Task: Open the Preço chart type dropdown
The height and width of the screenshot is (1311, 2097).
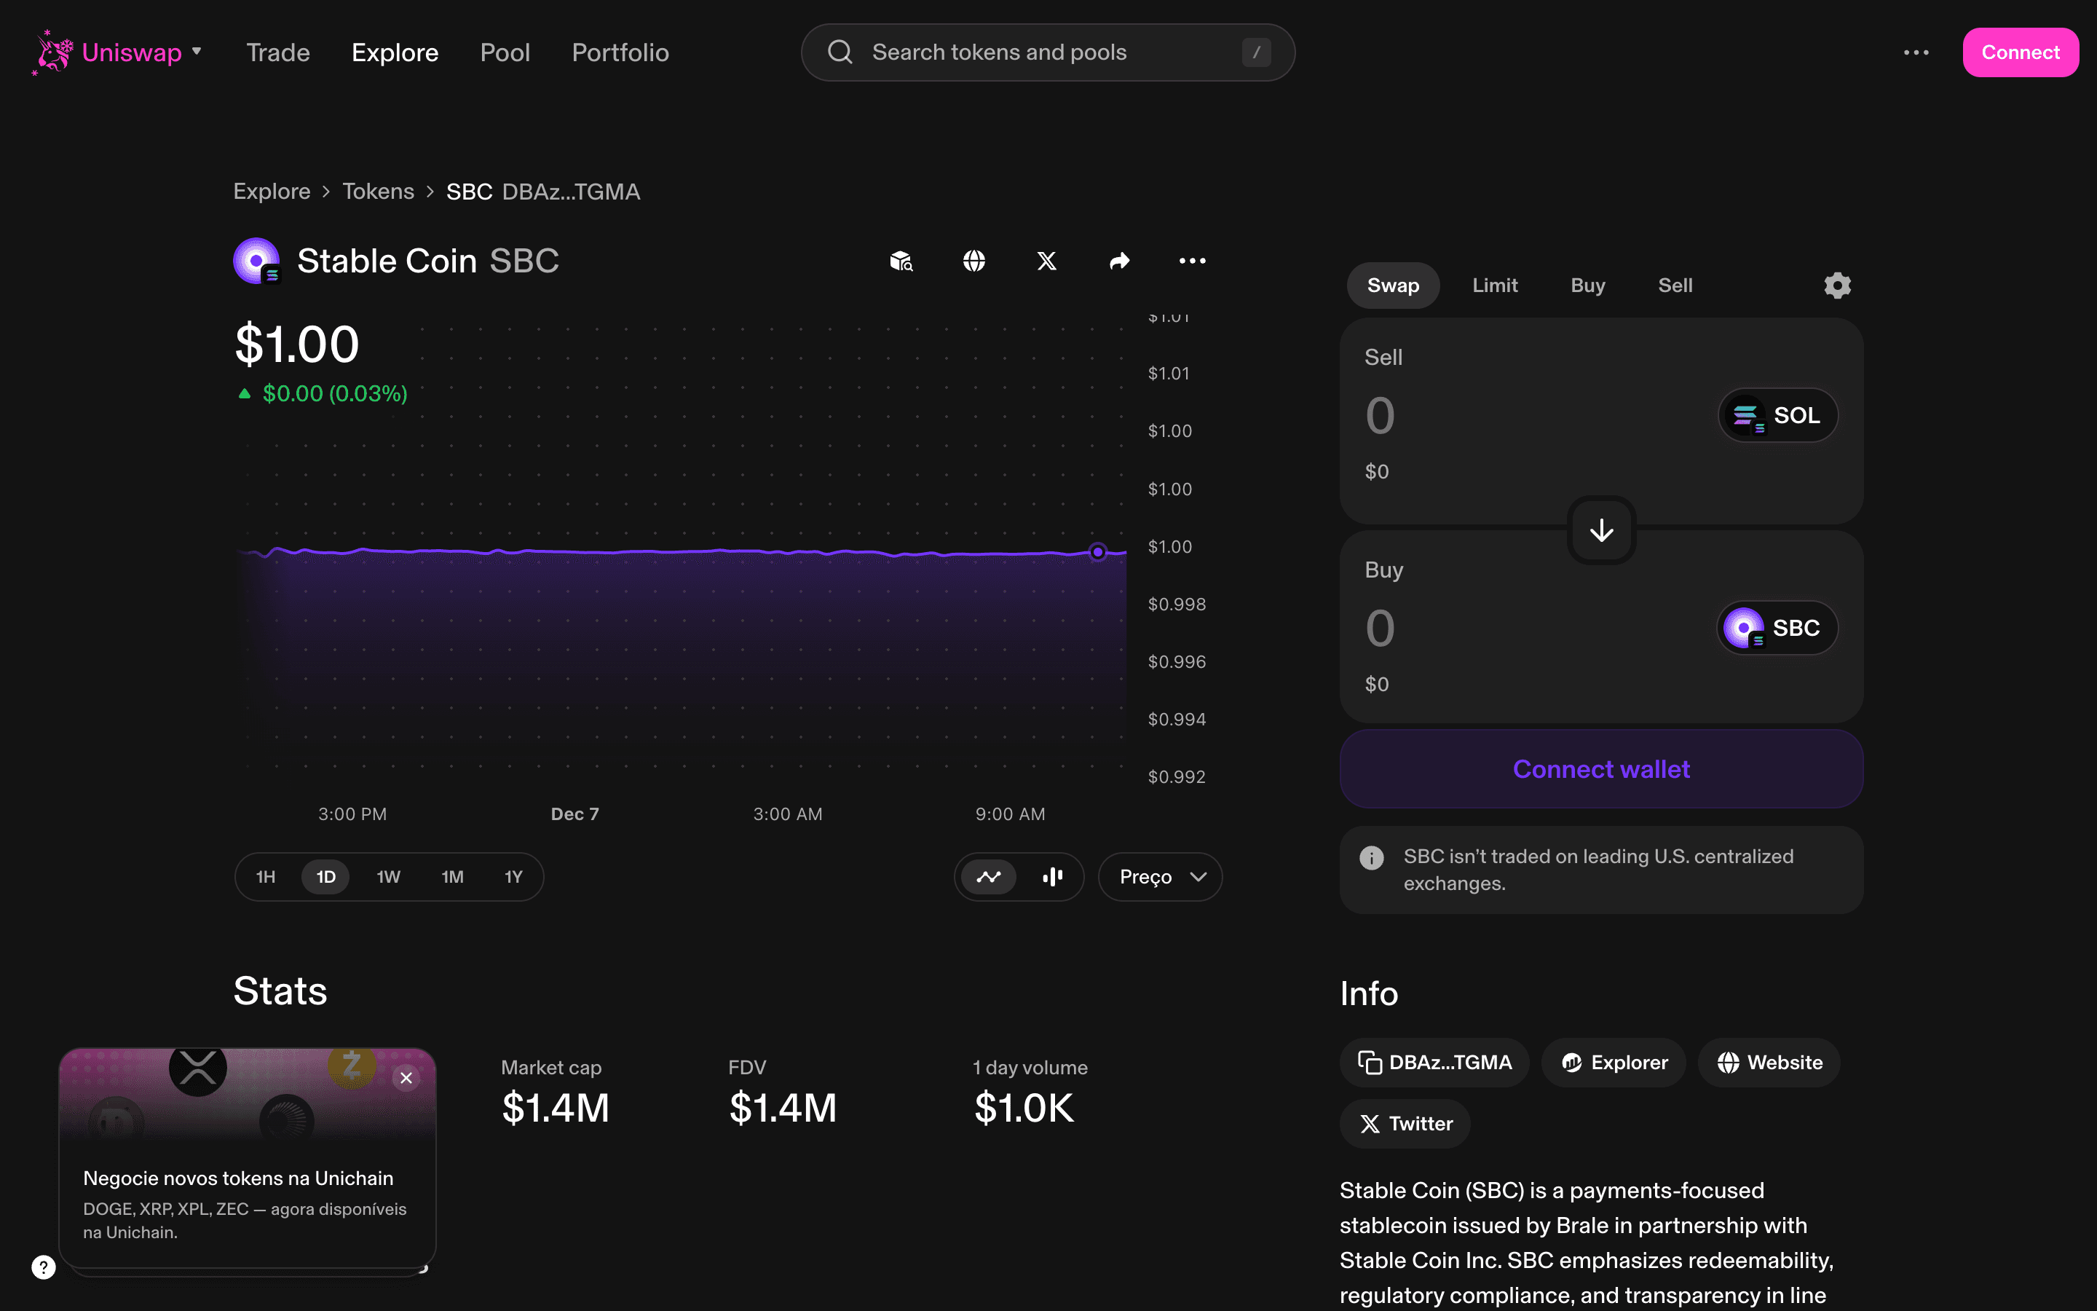Action: (1161, 877)
